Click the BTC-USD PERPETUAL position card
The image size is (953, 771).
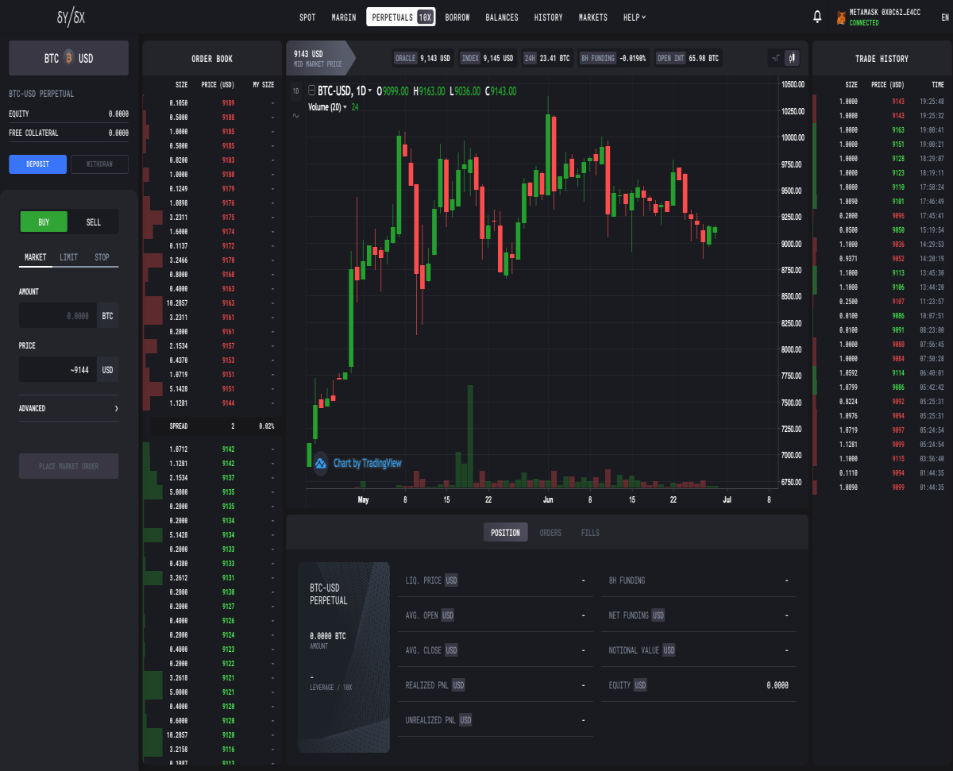pos(344,657)
